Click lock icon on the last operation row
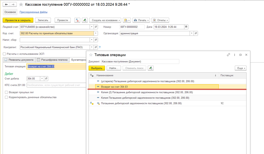This screenshot has width=264, height=154. point(92,103)
